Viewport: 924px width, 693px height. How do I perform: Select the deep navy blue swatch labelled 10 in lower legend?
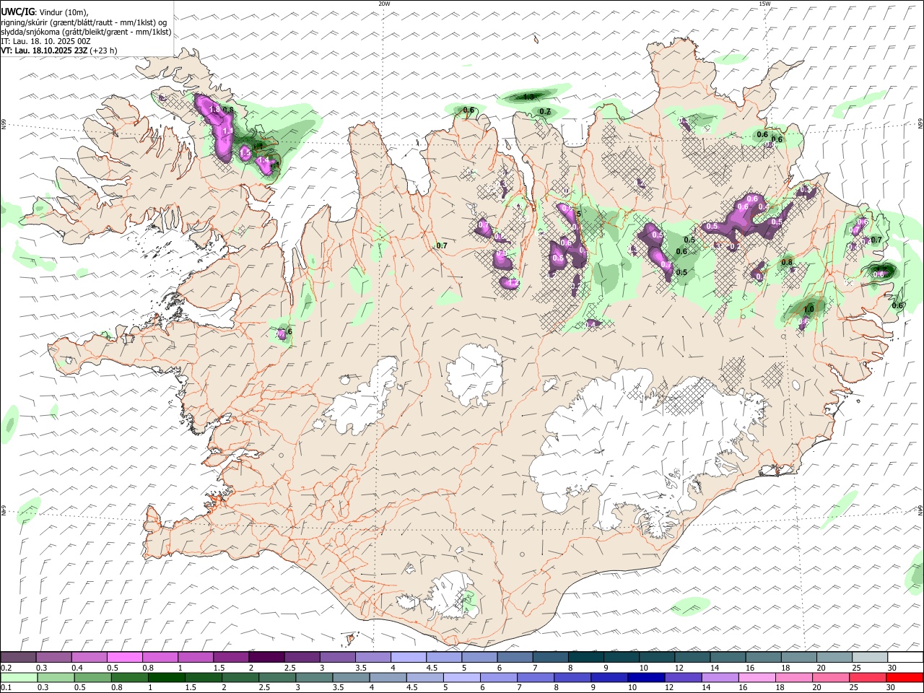point(645,678)
